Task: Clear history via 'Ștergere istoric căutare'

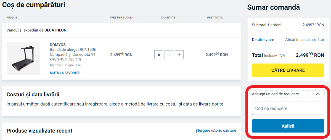Action: pyautogui.click(x=216, y=131)
